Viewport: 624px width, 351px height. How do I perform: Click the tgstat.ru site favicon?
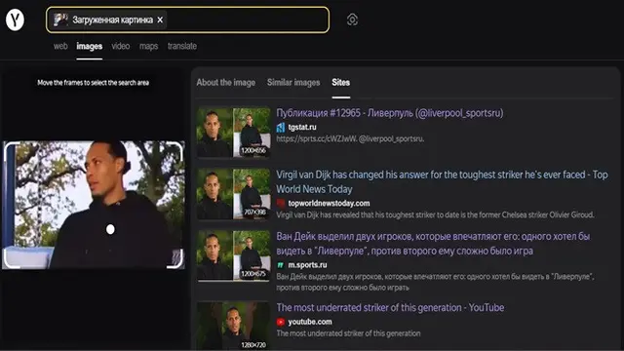[x=281, y=128]
